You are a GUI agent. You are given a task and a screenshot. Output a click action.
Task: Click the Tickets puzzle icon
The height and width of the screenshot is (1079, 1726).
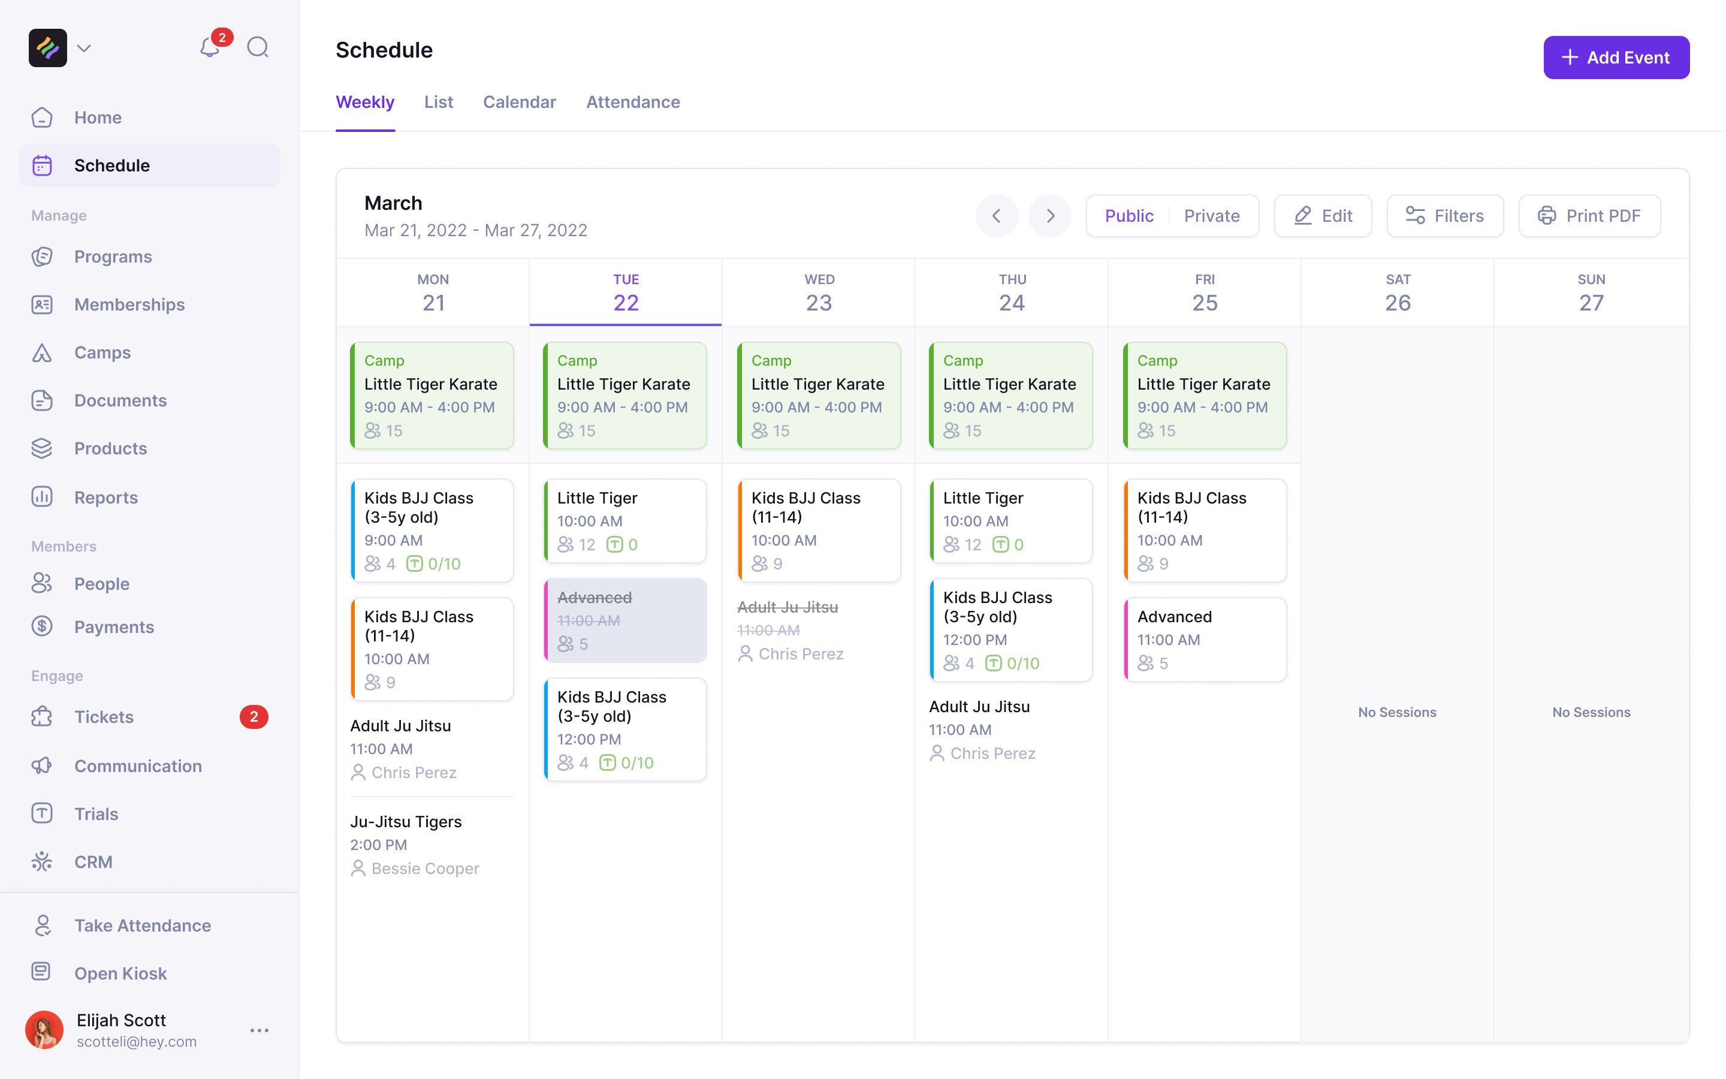42,716
